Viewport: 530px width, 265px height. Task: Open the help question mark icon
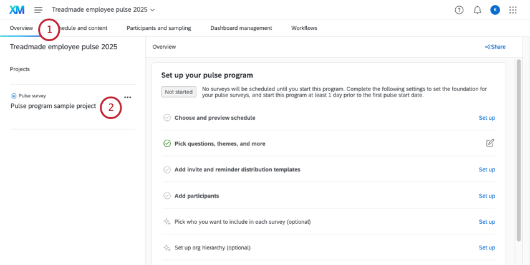(460, 10)
